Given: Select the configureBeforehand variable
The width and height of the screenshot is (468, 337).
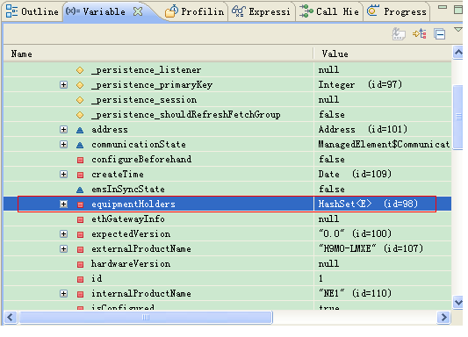Looking at the screenshot, I should (141, 159).
